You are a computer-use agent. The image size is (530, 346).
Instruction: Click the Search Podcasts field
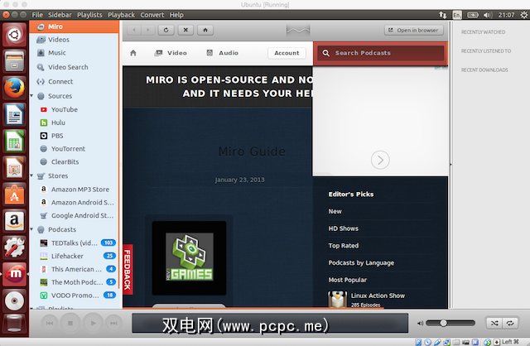[x=381, y=53]
